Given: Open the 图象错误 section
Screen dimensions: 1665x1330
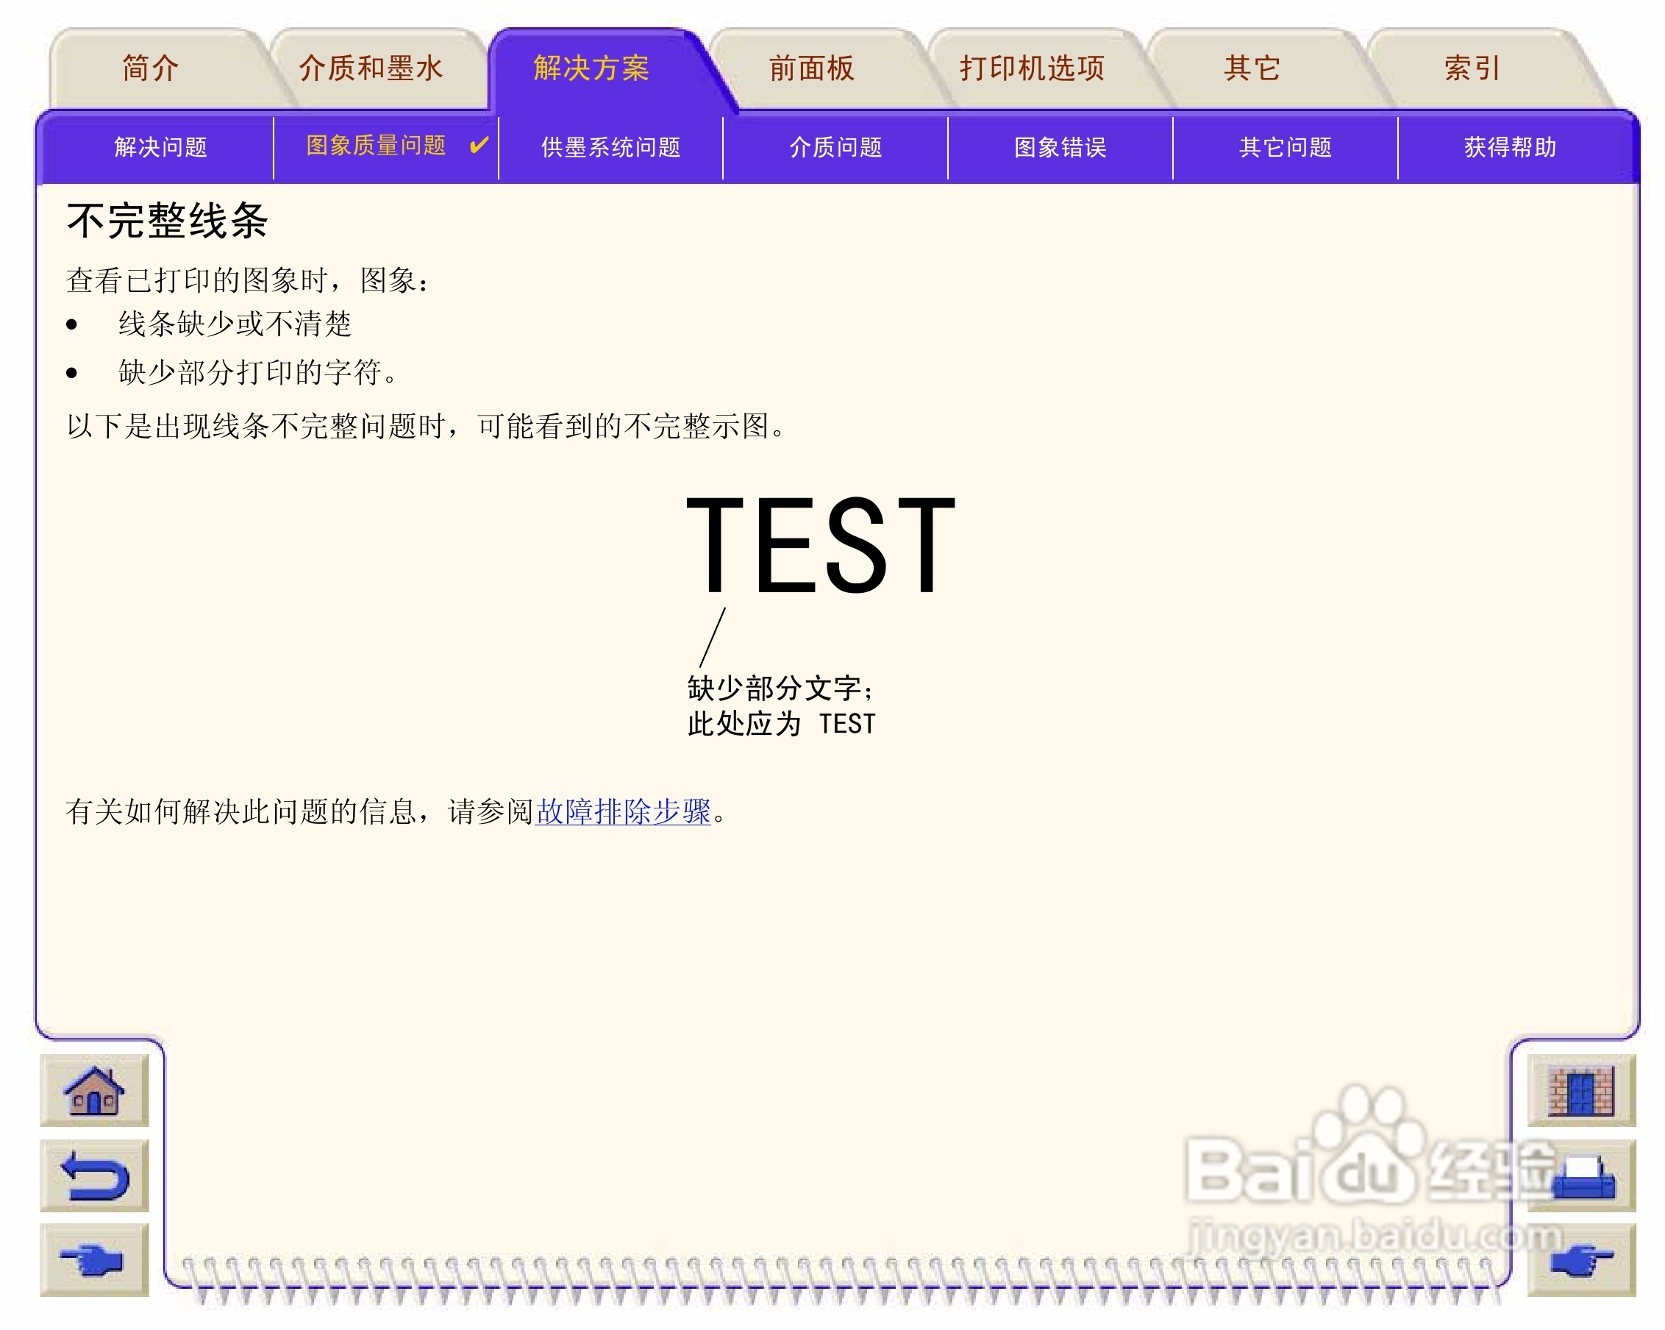Looking at the screenshot, I should click(x=1060, y=146).
